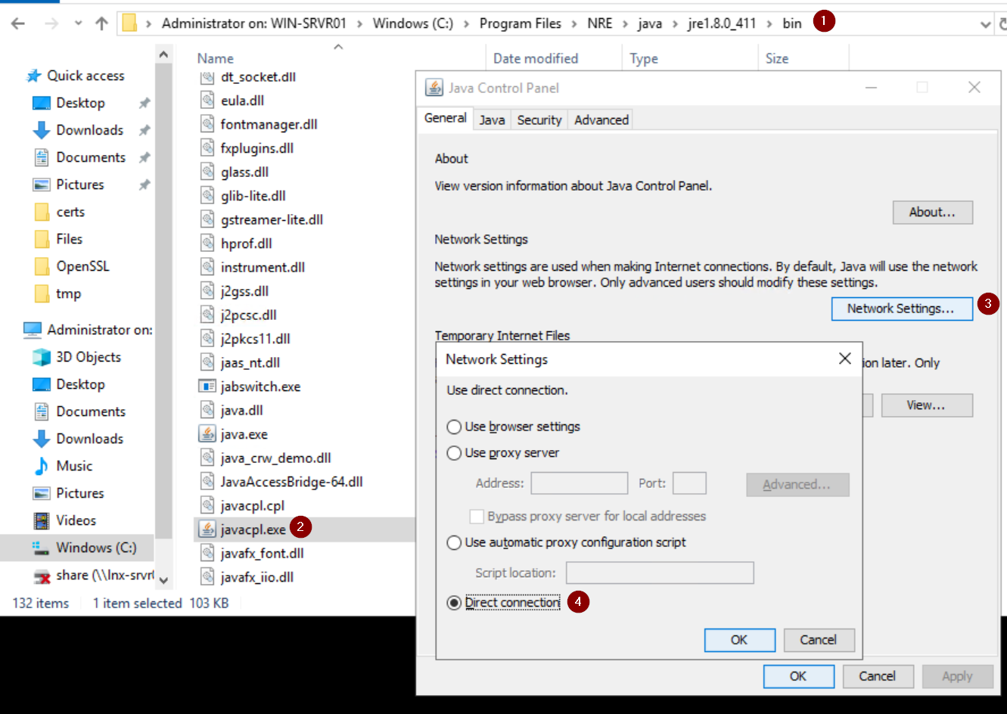The height and width of the screenshot is (714, 1007).
Task: Click the Administrator computer icon in the navigation pane
Action: click(x=33, y=330)
